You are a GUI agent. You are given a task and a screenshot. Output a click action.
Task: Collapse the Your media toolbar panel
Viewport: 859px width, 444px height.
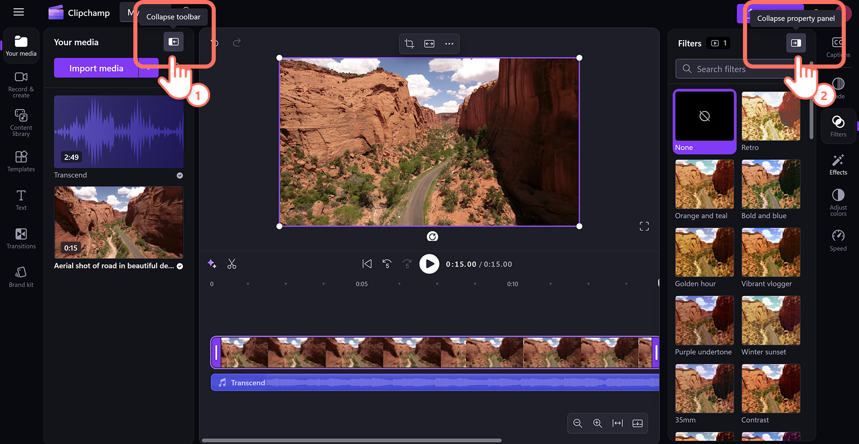point(174,42)
